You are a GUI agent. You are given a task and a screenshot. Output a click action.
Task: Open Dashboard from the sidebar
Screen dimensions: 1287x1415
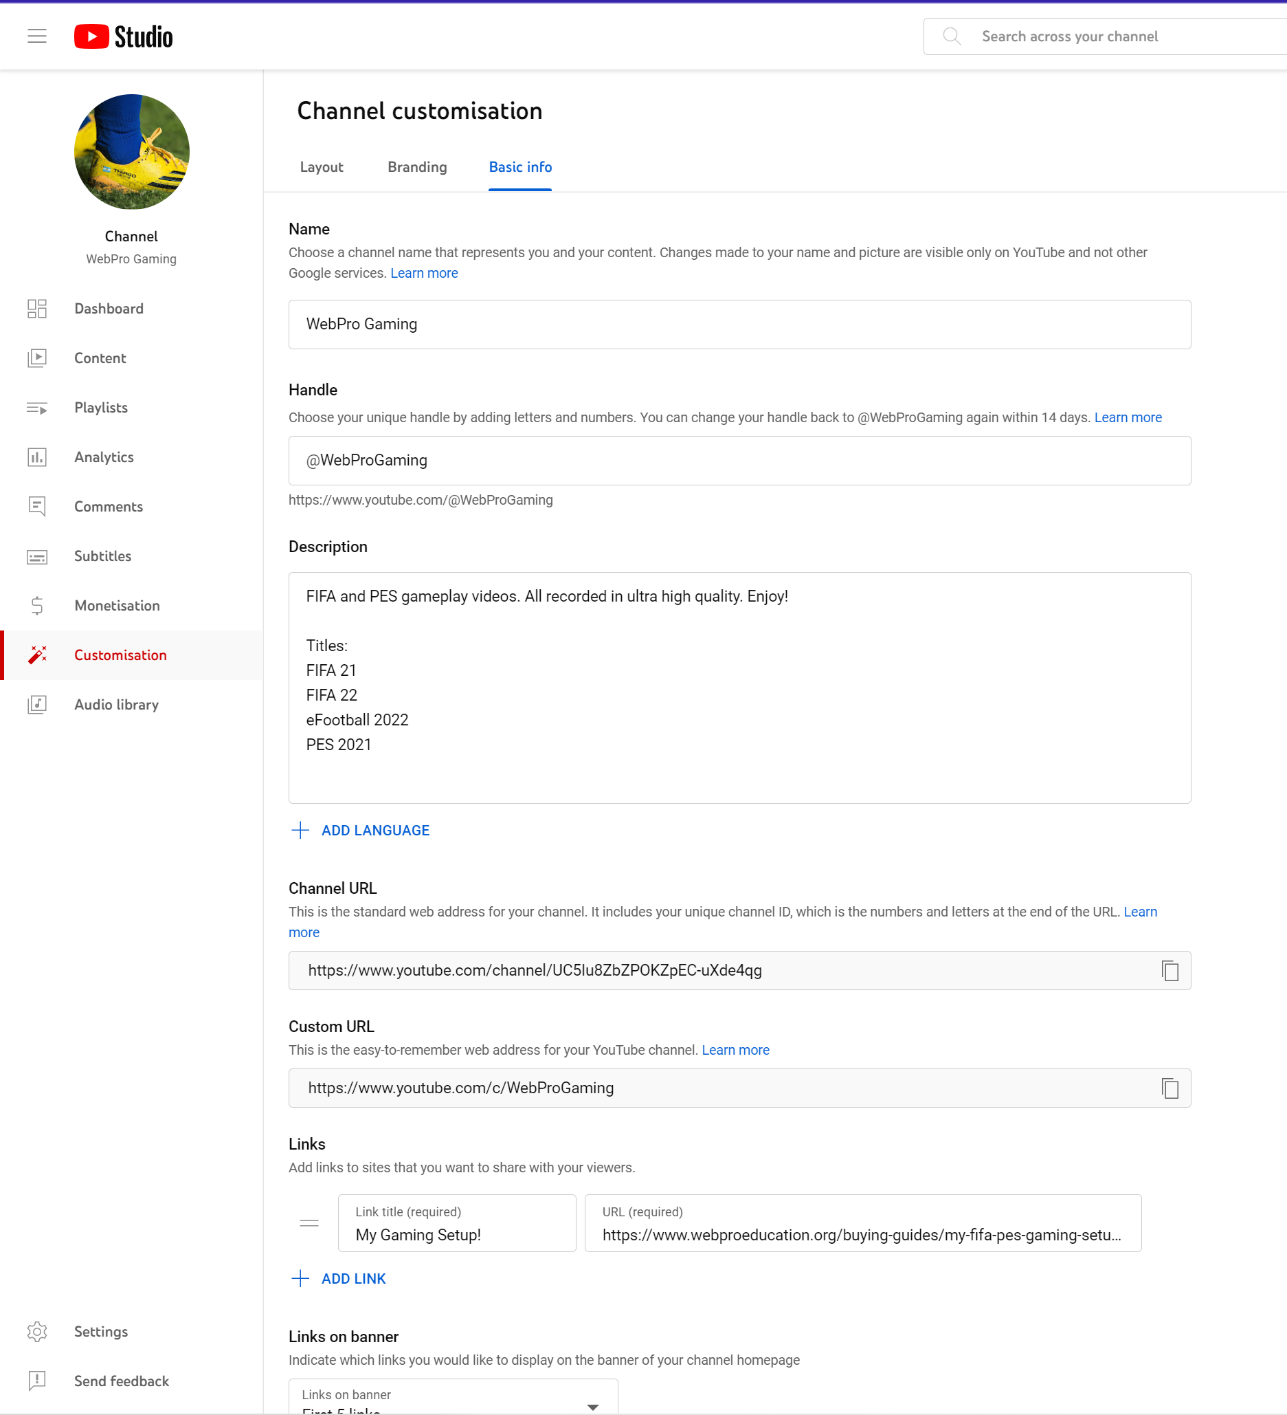click(x=132, y=309)
